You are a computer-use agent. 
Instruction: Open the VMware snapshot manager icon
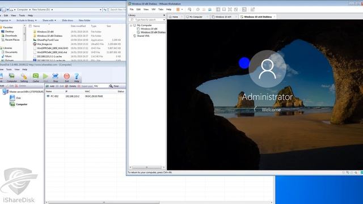(210, 10)
